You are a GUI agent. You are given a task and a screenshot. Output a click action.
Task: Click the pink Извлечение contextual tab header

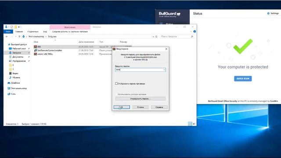[70, 27]
